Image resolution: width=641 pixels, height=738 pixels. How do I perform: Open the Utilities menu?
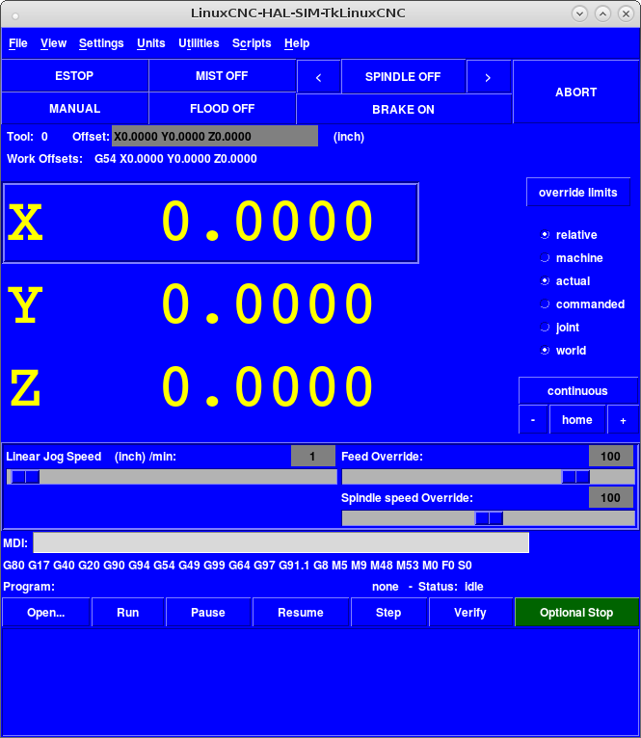[199, 43]
